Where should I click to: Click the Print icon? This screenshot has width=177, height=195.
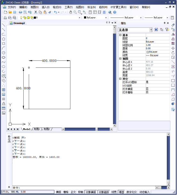[x=20, y=12]
